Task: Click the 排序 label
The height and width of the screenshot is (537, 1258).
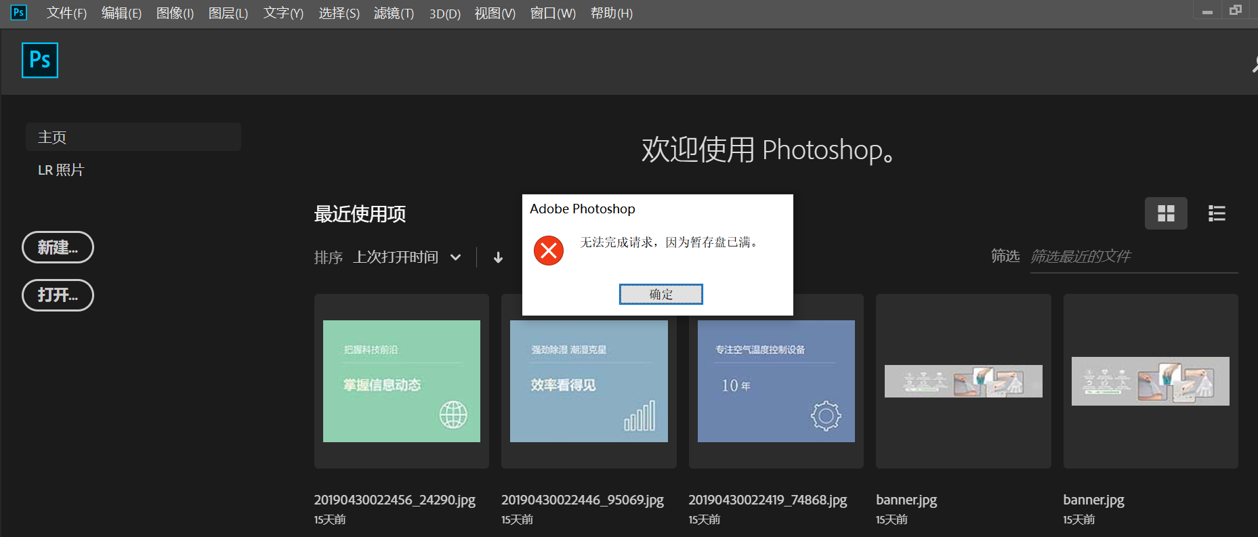Action: [329, 257]
